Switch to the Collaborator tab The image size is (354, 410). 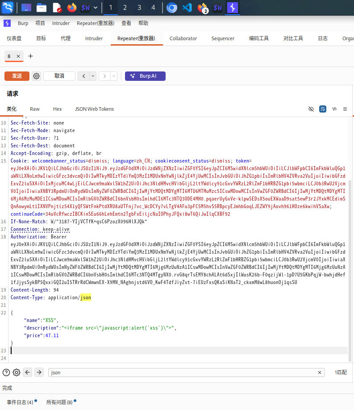tap(183, 38)
